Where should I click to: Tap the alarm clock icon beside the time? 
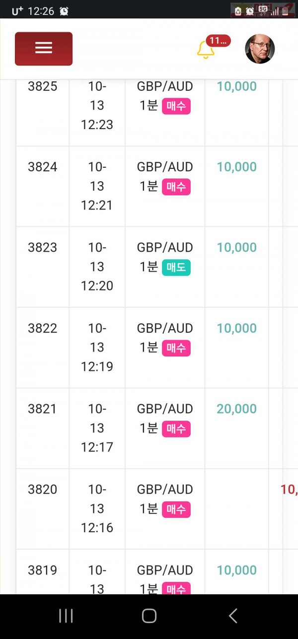click(64, 11)
